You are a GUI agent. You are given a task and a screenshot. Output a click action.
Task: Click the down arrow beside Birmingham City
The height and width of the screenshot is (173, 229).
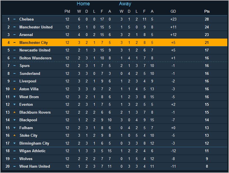pyautogui.click(x=14, y=143)
